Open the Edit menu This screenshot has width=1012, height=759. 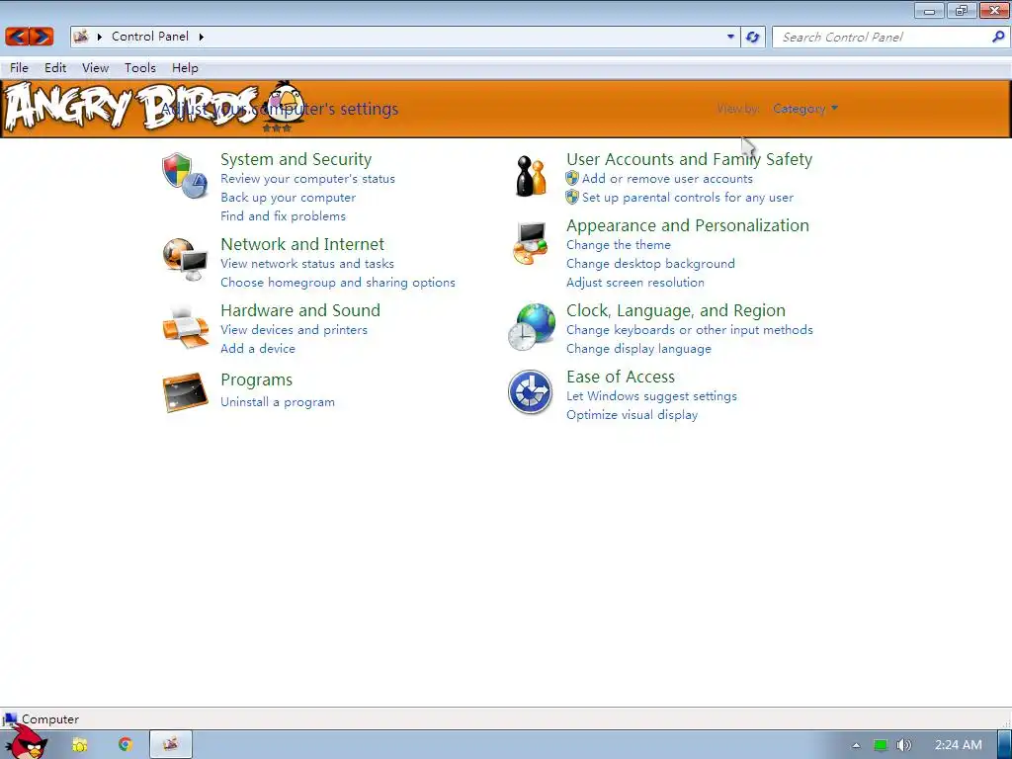[55, 68]
